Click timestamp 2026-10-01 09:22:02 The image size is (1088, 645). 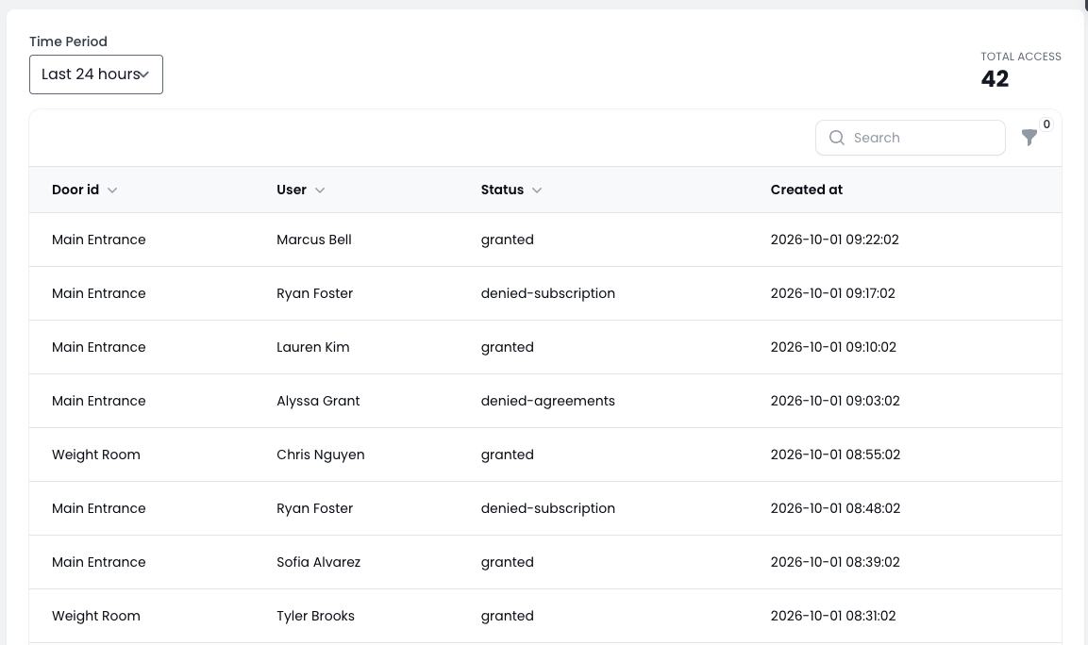coord(835,240)
